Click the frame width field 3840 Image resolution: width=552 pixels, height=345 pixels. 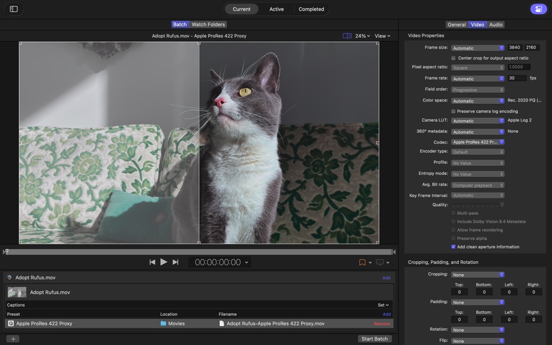click(514, 47)
